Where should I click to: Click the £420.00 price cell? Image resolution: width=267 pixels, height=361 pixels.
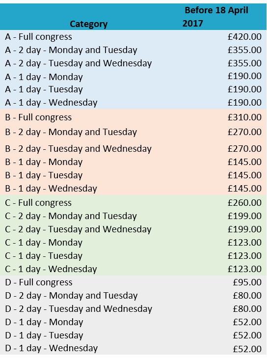pyautogui.click(x=244, y=37)
